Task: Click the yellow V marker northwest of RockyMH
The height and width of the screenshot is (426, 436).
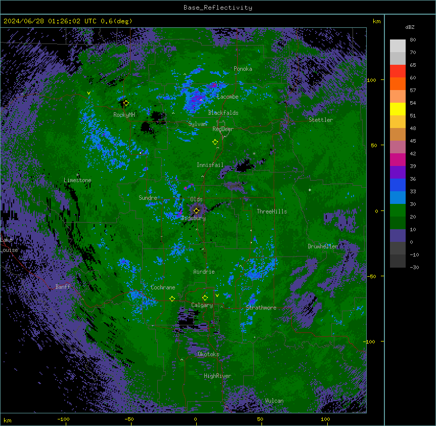Action: (89, 93)
